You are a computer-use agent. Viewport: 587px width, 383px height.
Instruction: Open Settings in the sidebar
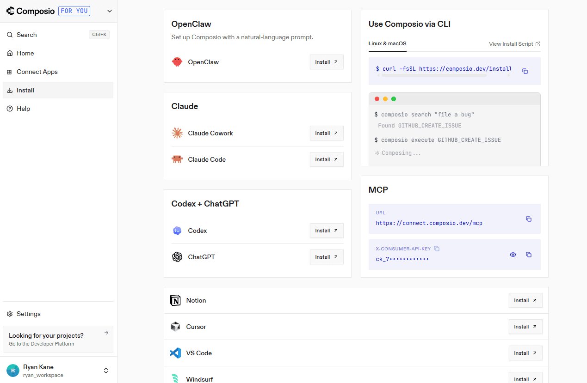tap(58, 314)
